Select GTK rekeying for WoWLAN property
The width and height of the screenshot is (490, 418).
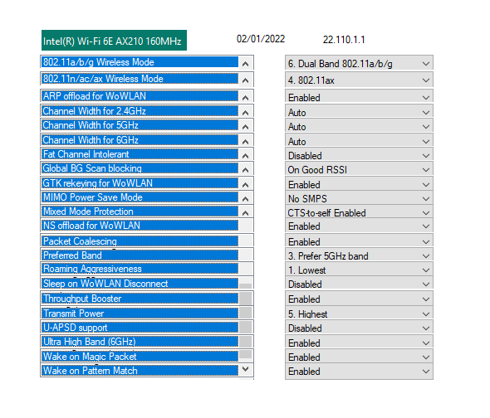tap(140, 183)
